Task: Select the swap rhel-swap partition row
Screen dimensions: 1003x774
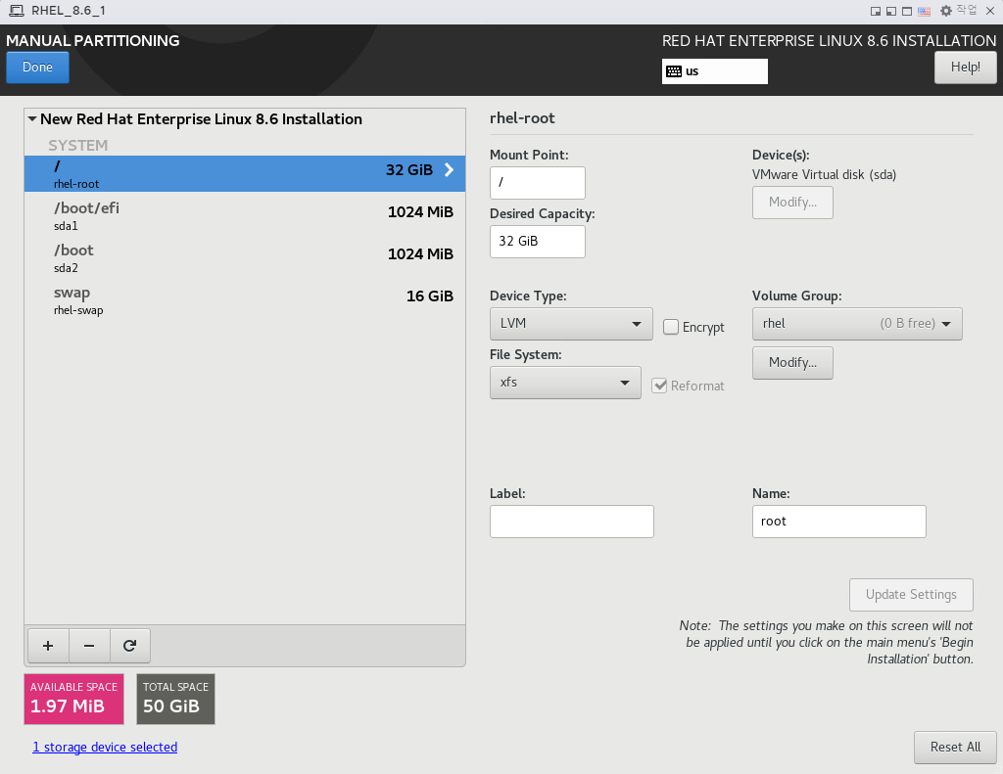Action: (x=244, y=299)
